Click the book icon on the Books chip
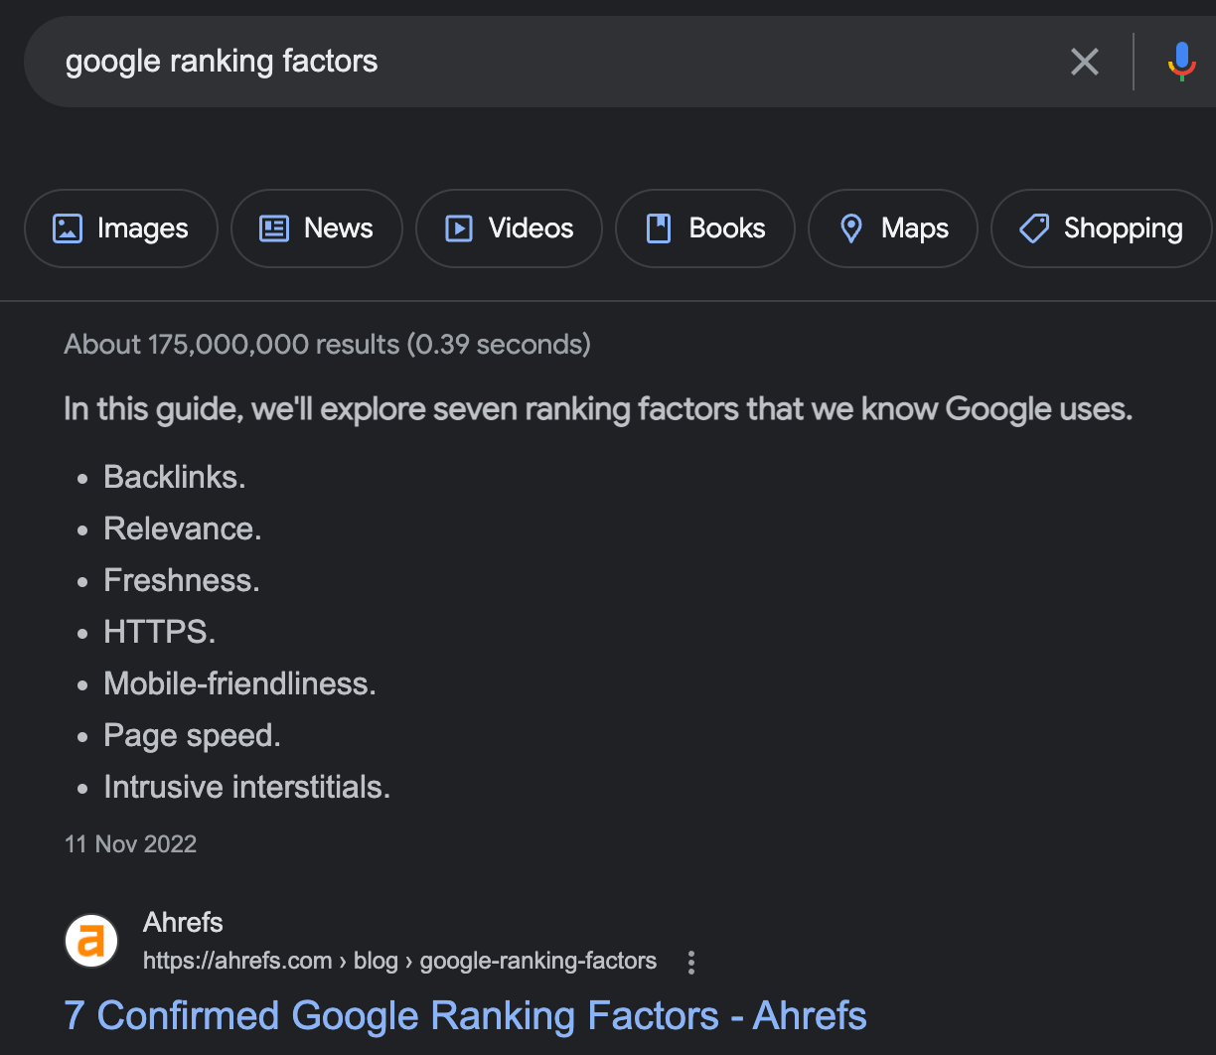1216x1055 pixels. tap(658, 228)
